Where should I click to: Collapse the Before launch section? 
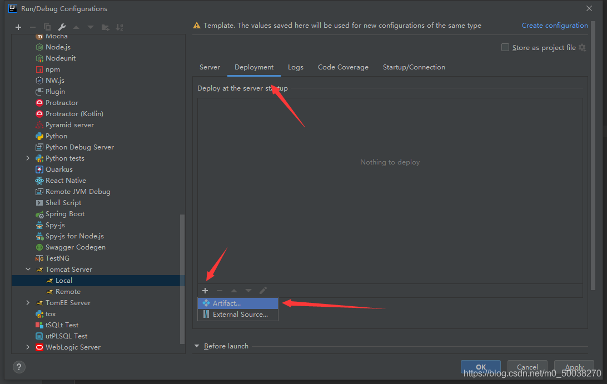tap(197, 346)
